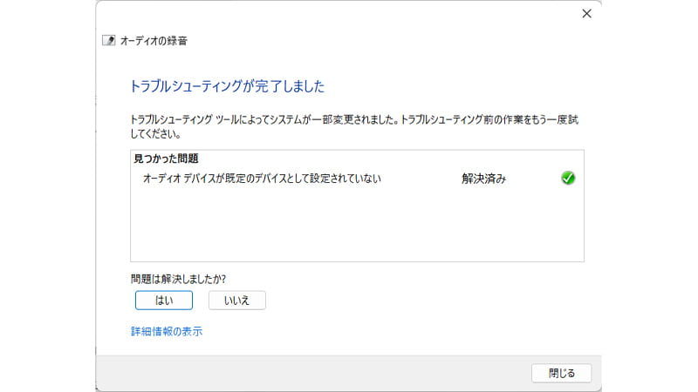This screenshot has height=392, width=698.
Task: Click the トラブルシューティングが完了しました heading
Action: click(227, 86)
